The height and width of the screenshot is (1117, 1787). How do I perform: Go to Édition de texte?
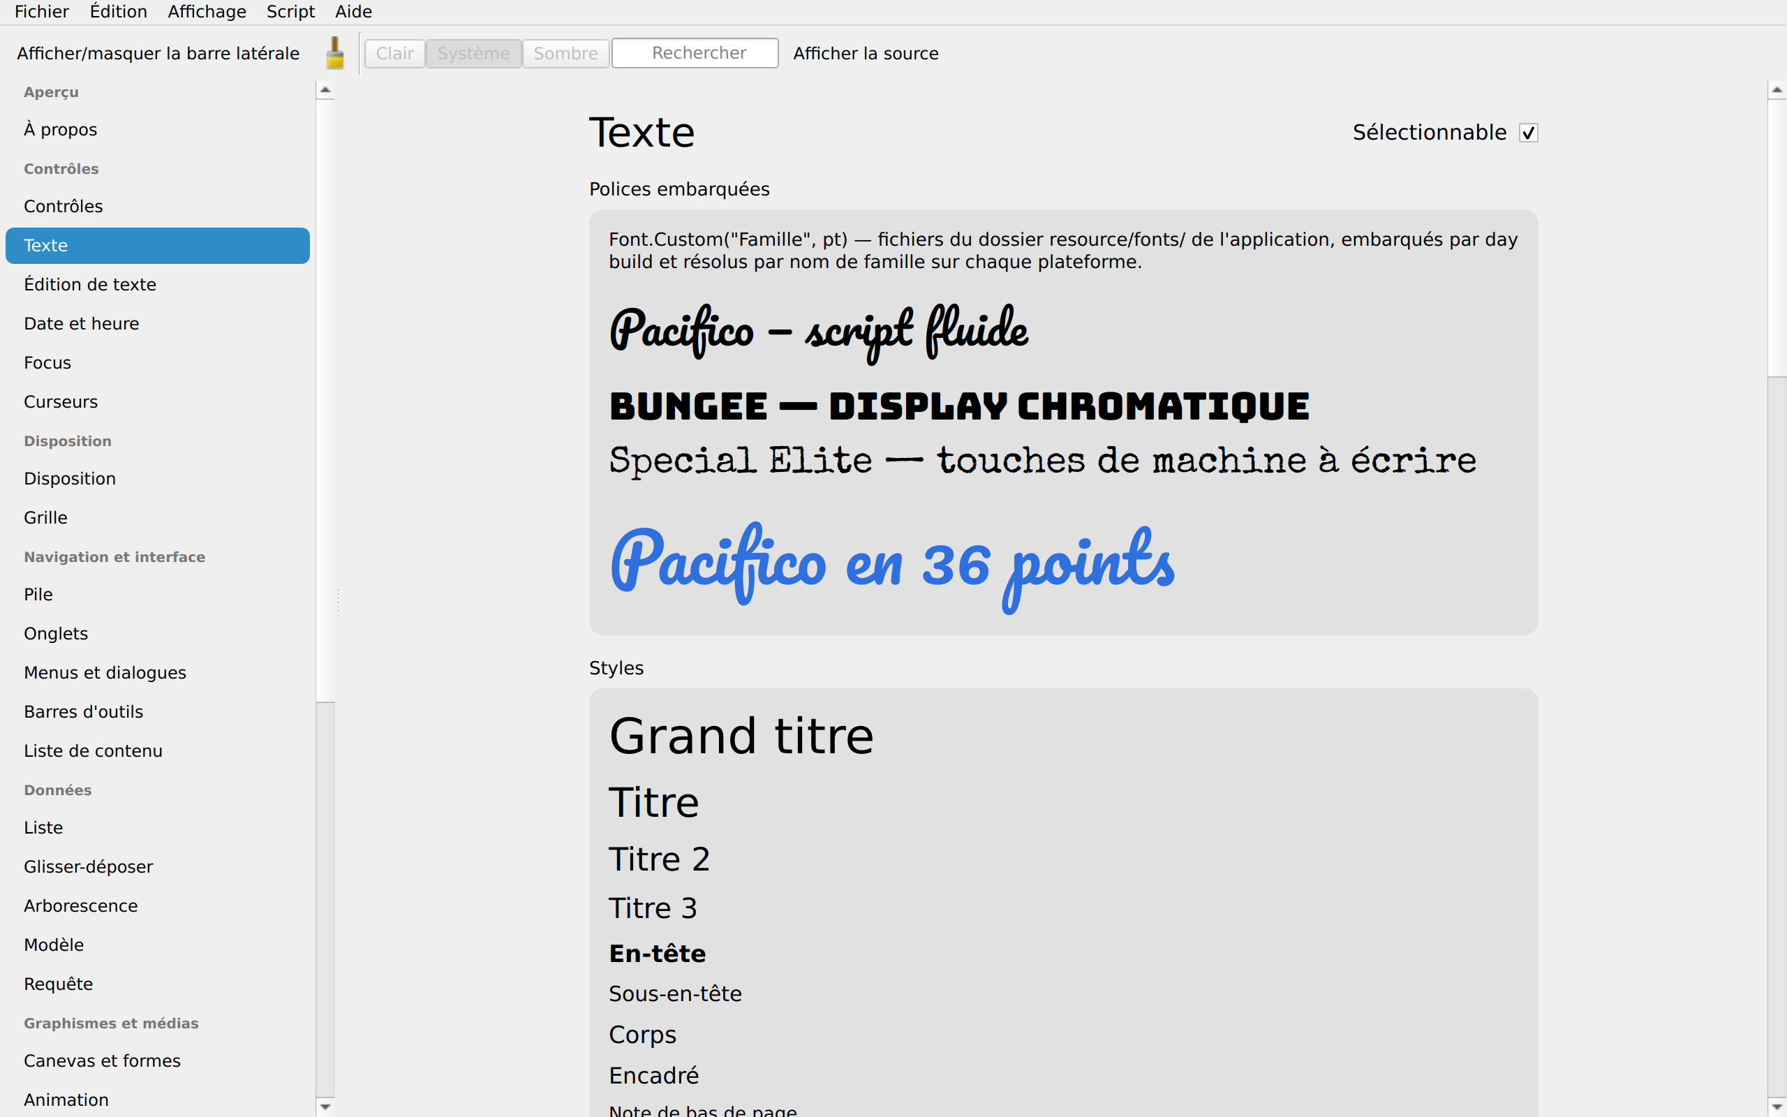157,284
